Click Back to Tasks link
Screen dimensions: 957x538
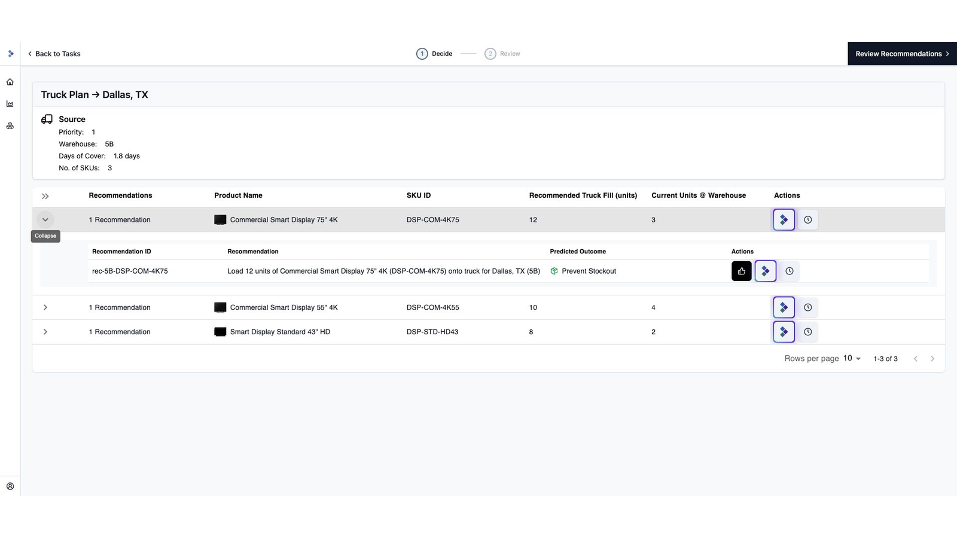point(54,54)
